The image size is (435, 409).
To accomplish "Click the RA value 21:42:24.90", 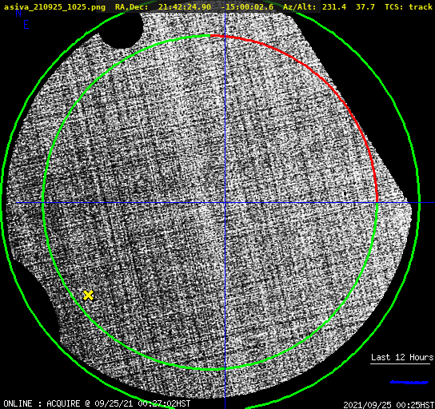I will click(185, 6).
